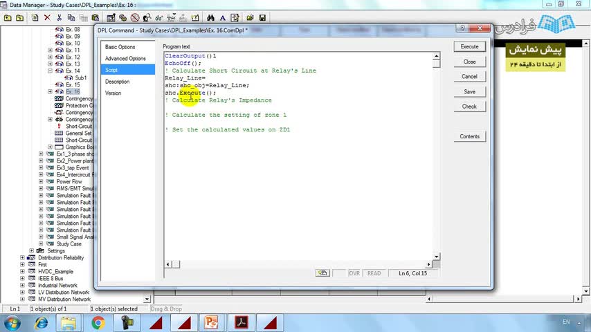
Task: Click the program text vertical scrollbar thumb
Action: (436, 64)
